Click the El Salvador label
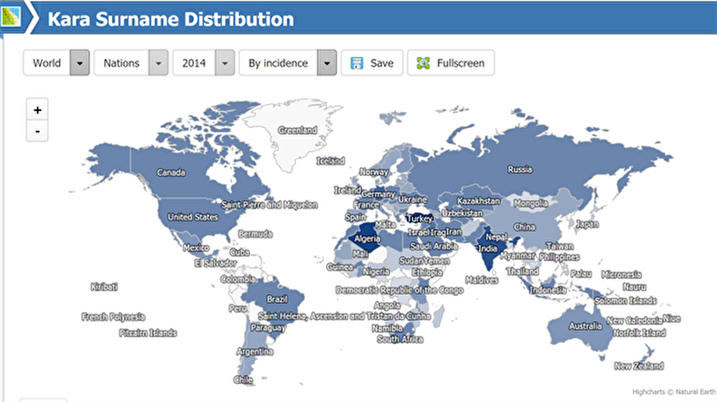This screenshot has height=402, width=717. point(215,263)
